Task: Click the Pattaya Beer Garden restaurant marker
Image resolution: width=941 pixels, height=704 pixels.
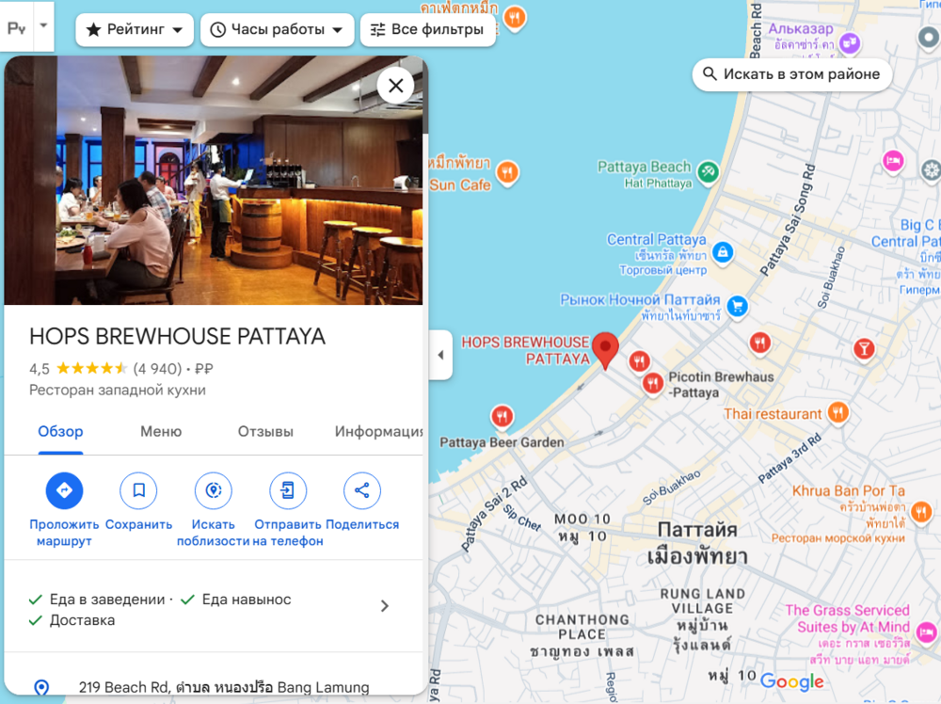Action: pyautogui.click(x=502, y=416)
